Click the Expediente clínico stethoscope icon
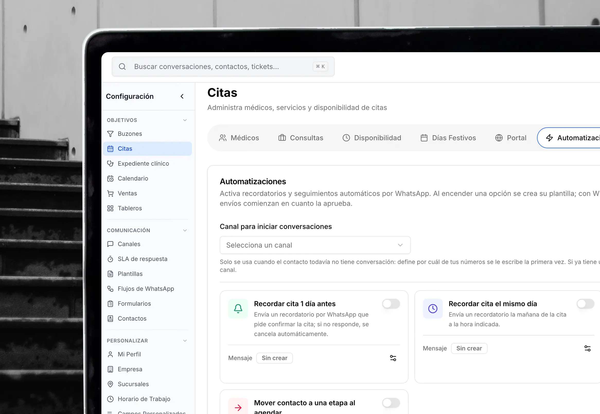 click(x=110, y=164)
